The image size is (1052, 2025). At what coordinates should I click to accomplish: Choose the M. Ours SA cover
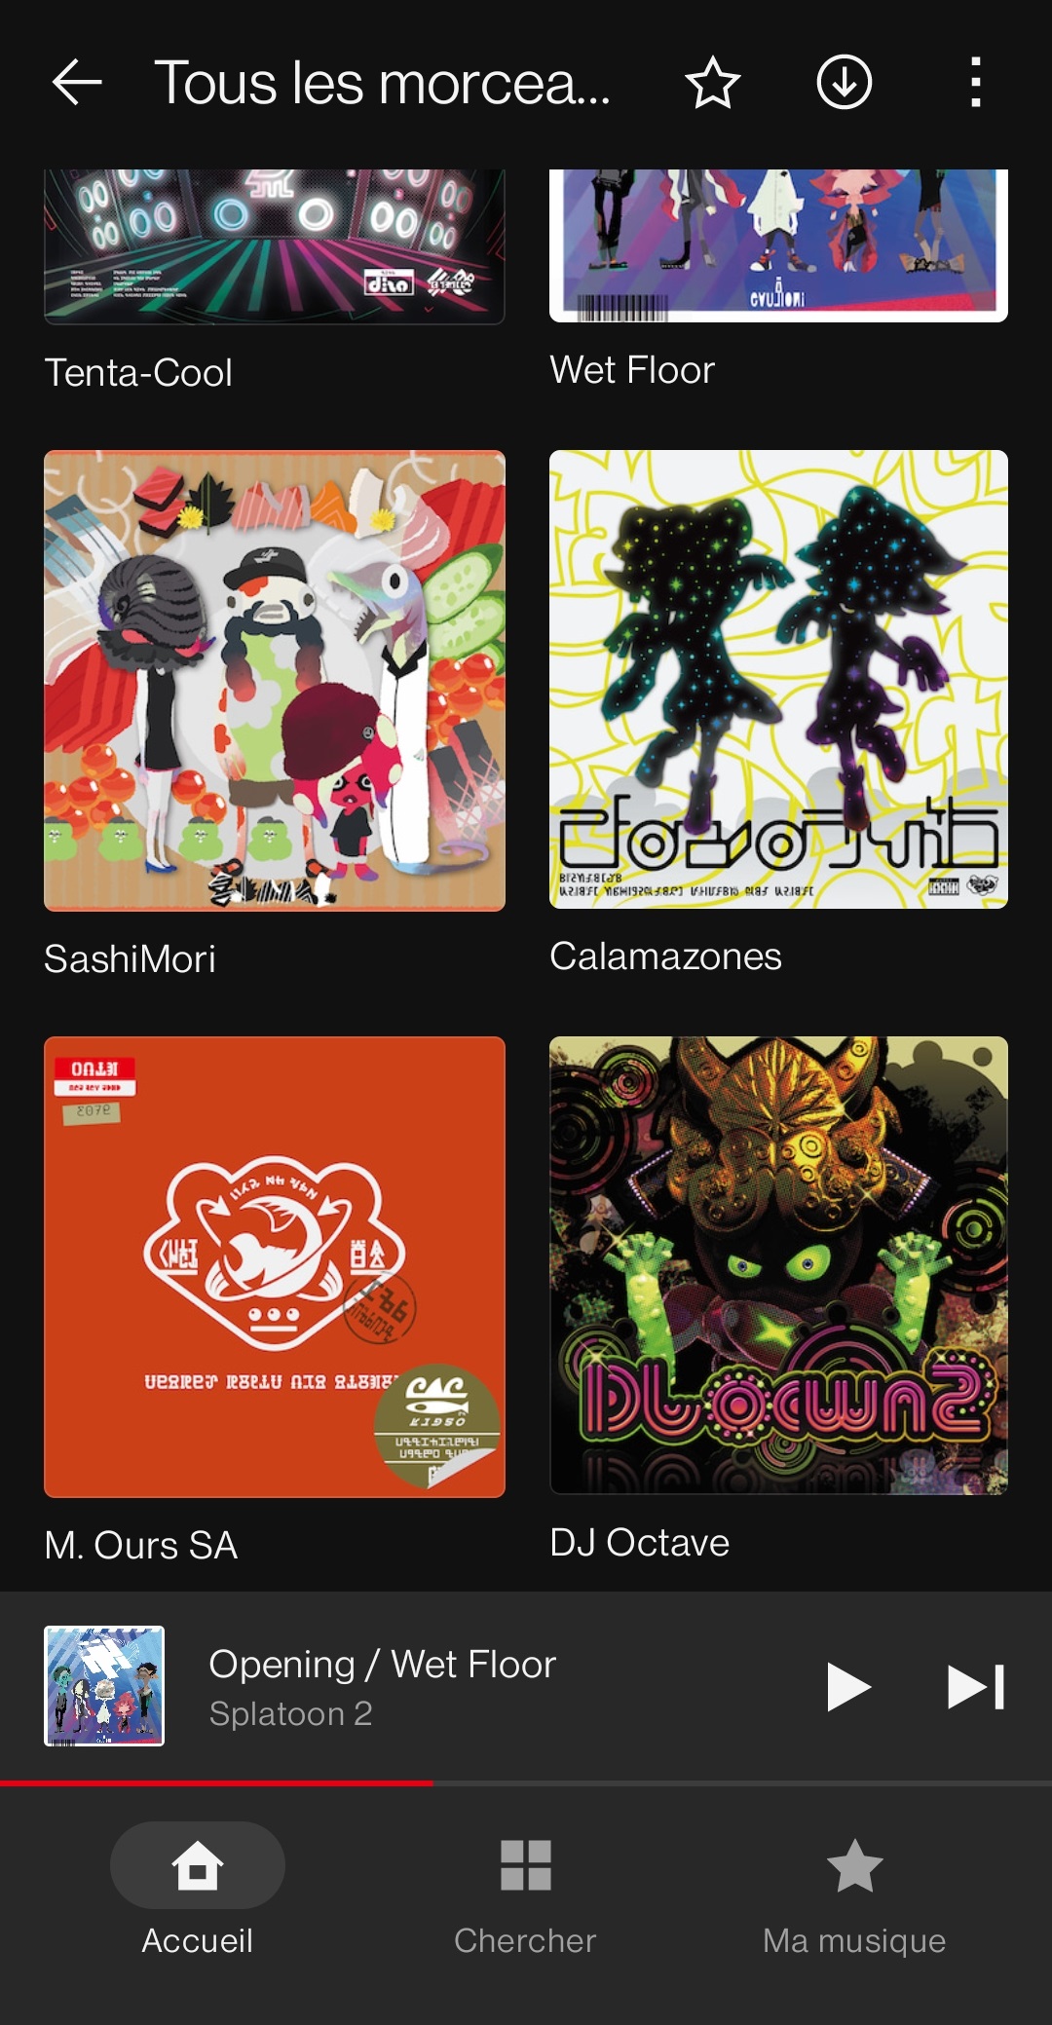pyautogui.click(x=275, y=1267)
